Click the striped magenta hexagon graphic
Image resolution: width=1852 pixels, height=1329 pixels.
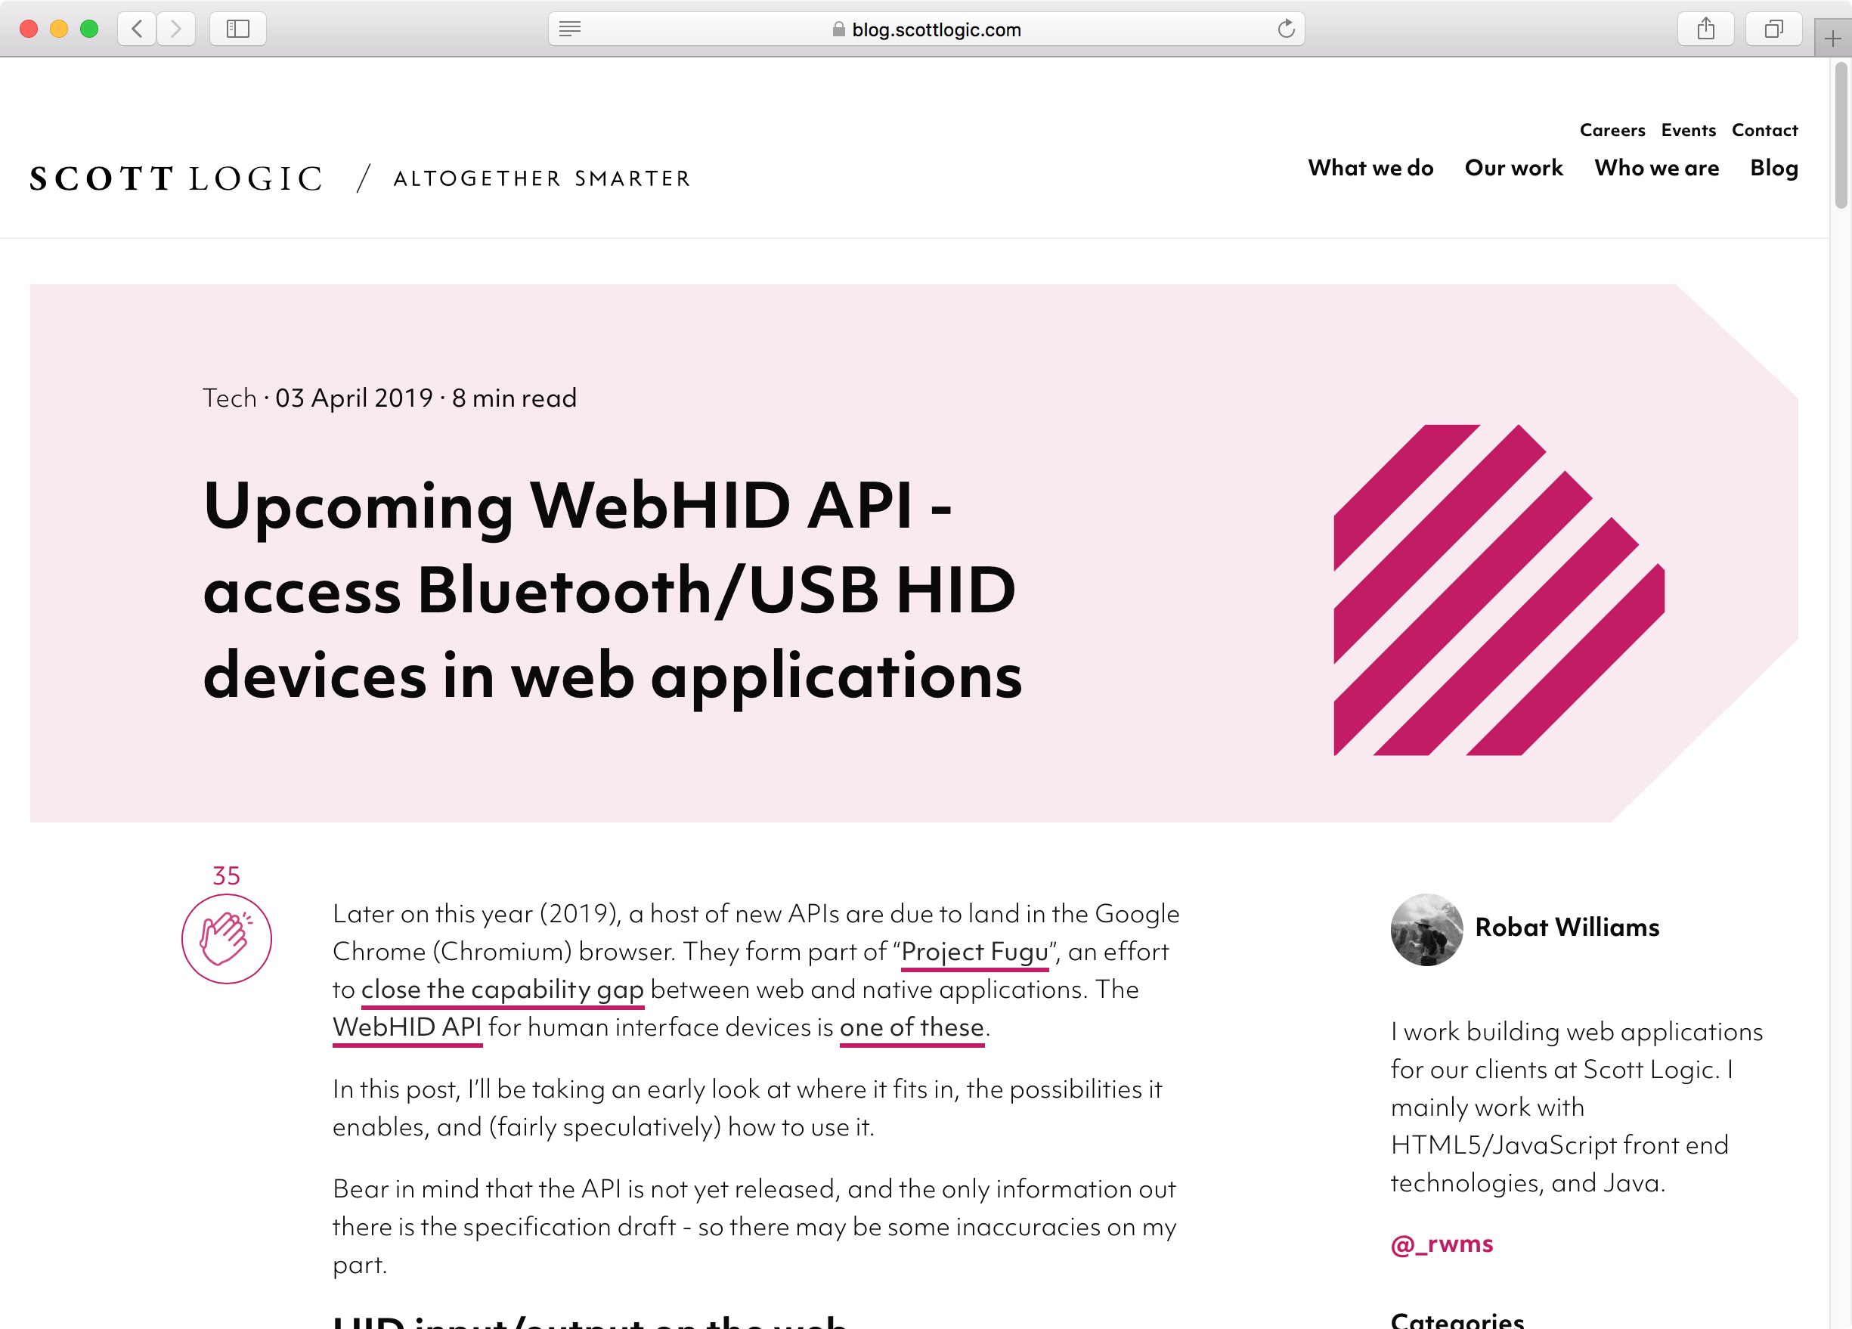point(1499,590)
